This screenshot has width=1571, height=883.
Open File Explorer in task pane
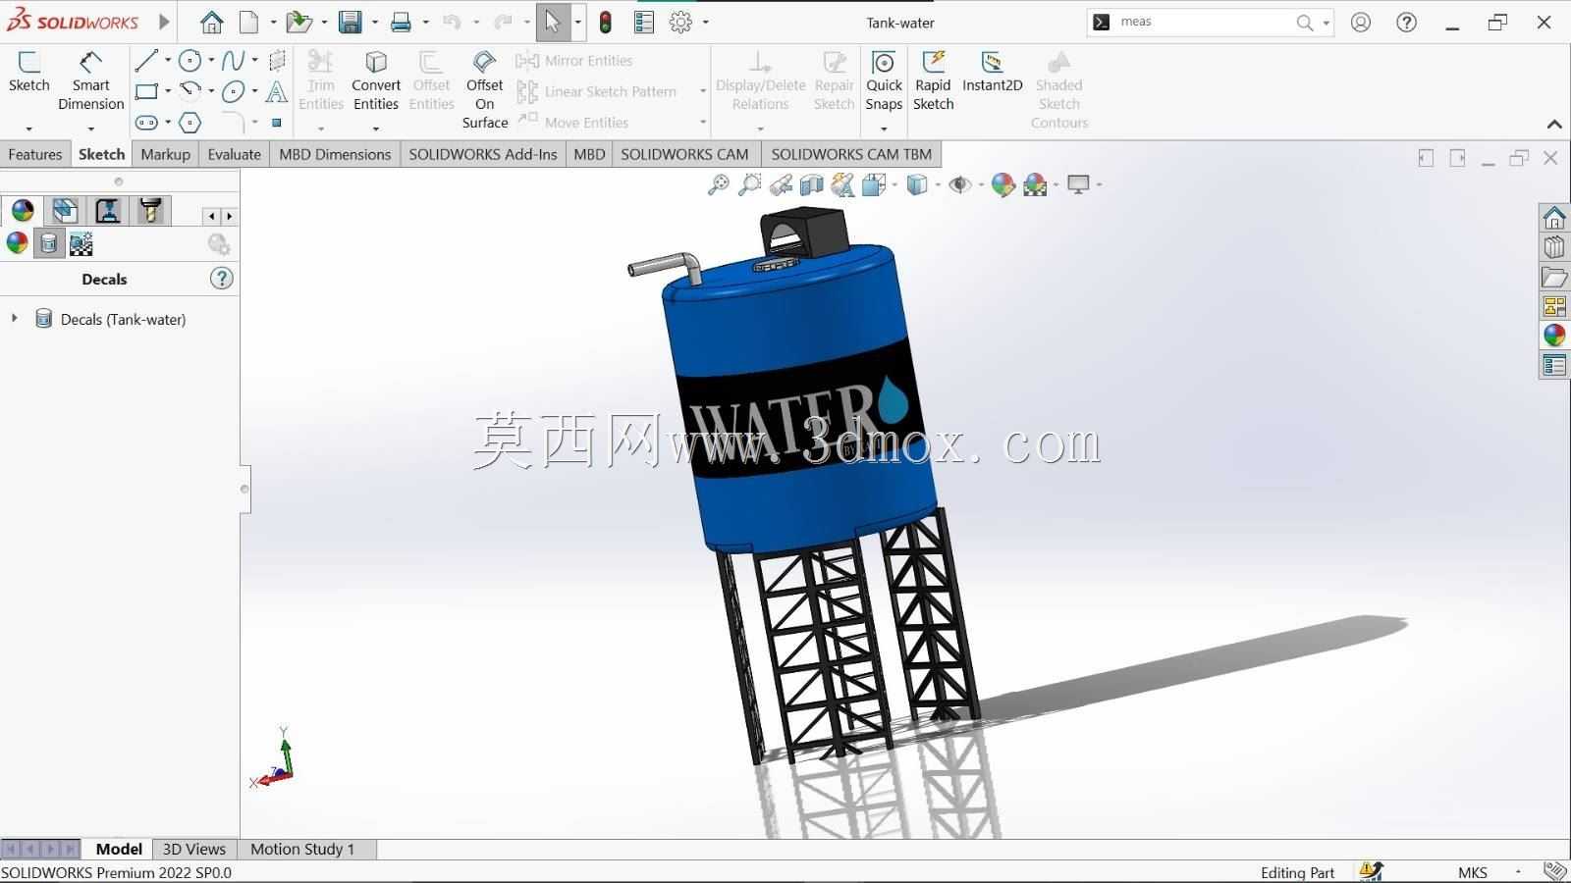1554,277
